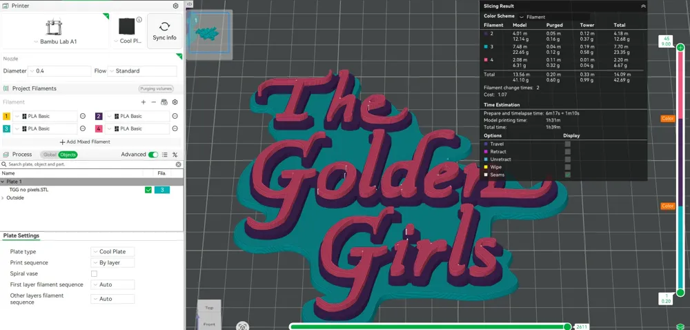The height and width of the screenshot is (330, 690).
Task: Click the bottom handle of vertical layer slider
Action: [x=680, y=293]
